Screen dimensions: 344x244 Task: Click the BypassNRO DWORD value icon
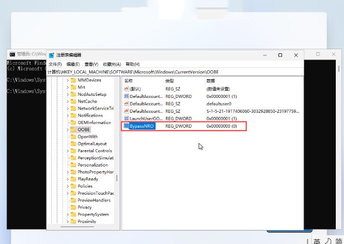(x=126, y=126)
